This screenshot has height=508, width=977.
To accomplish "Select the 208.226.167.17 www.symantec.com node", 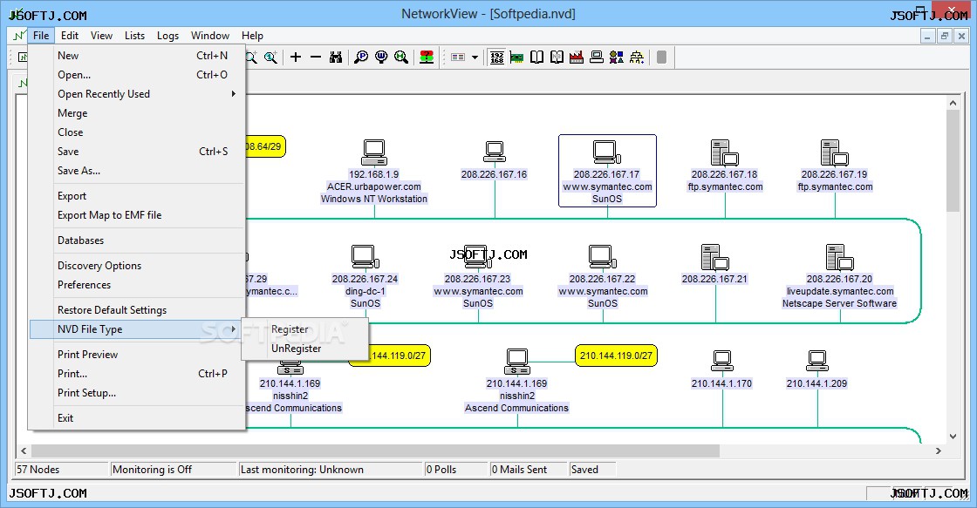I will click(x=607, y=171).
